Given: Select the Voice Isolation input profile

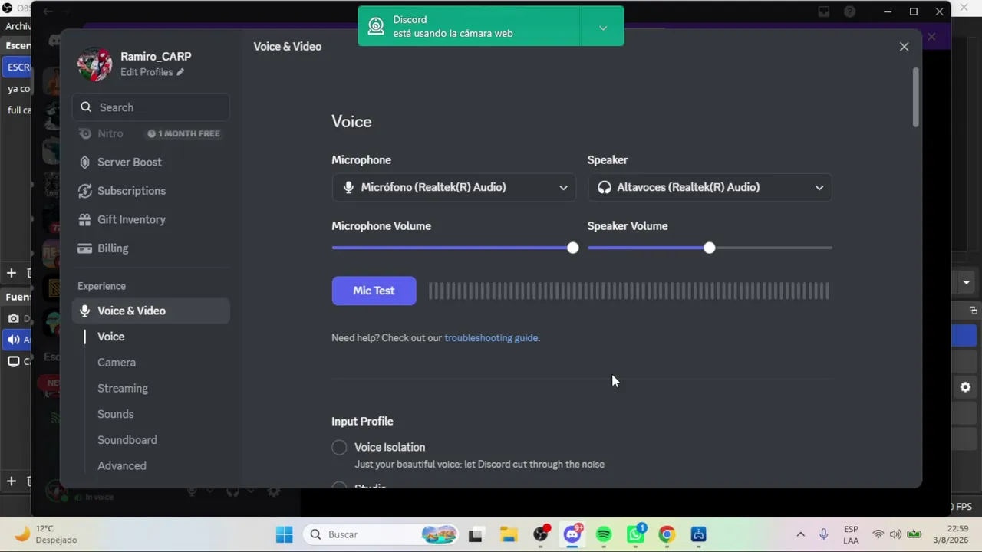Looking at the screenshot, I should [x=339, y=448].
